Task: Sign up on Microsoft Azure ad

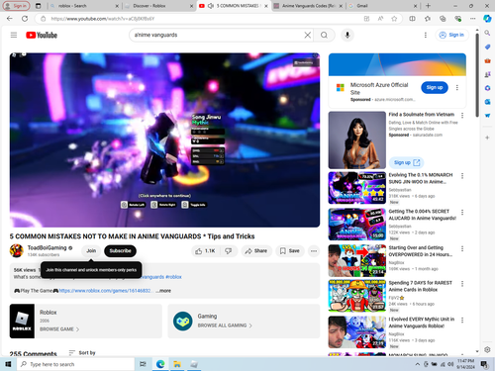Action: pyautogui.click(x=435, y=87)
